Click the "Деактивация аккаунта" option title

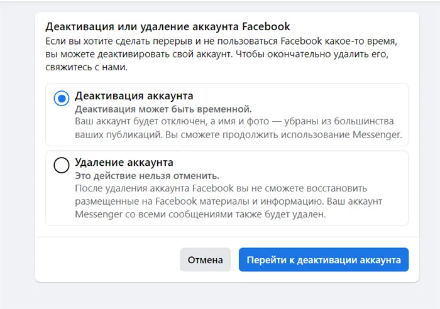[x=134, y=96]
